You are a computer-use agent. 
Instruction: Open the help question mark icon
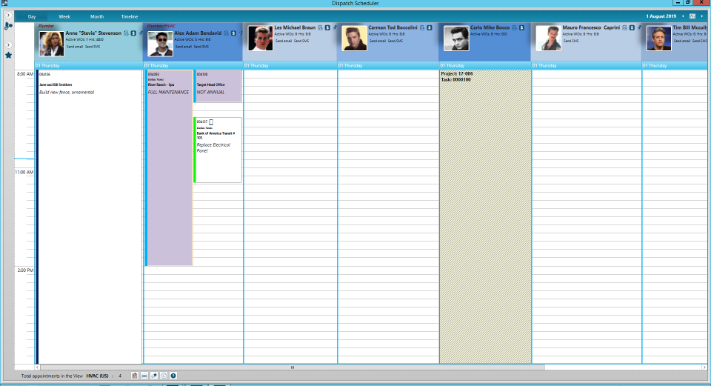[173, 376]
